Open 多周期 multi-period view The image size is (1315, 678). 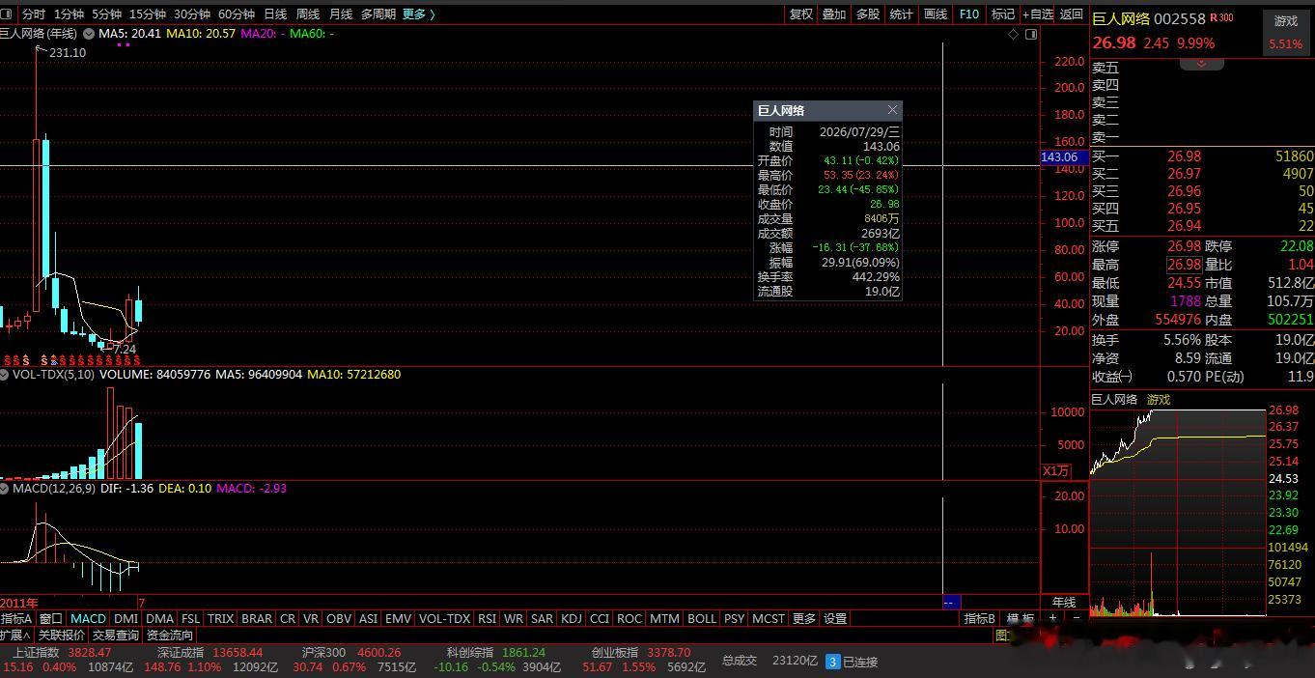[378, 14]
